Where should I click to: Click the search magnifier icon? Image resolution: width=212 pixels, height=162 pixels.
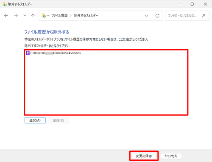(204, 16)
